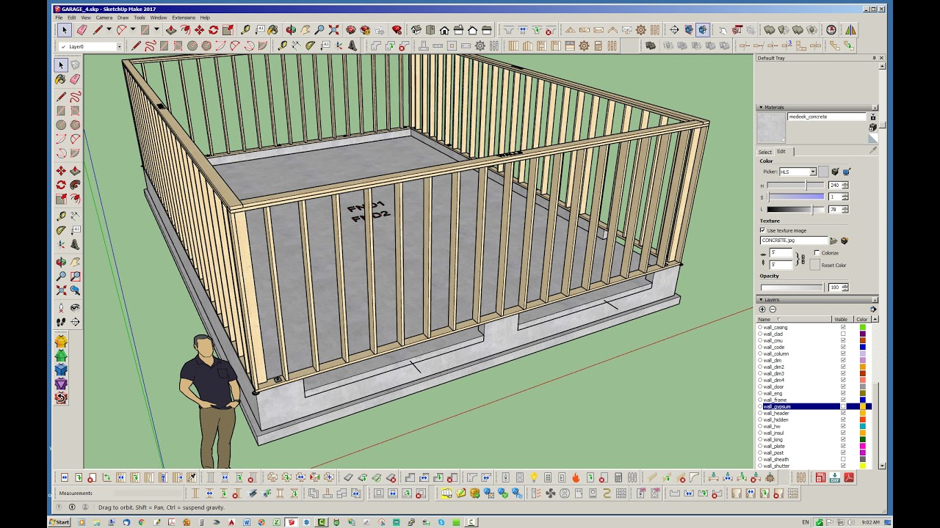Select the Rotate tool in top toolbar

tap(213, 30)
